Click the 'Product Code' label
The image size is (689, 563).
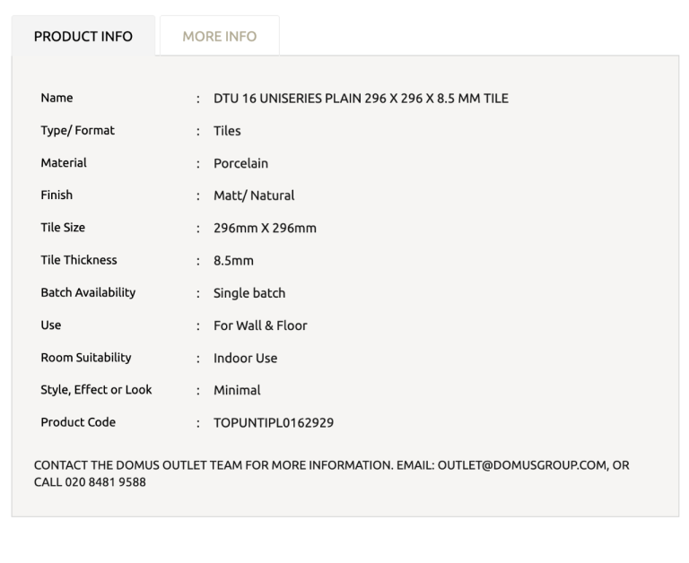point(78,423)
